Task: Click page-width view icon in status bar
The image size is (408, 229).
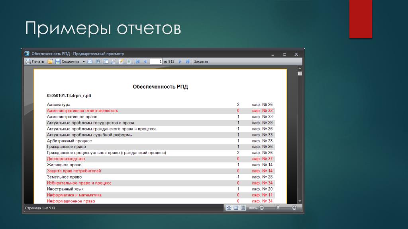Action: (x=228, y=208)
